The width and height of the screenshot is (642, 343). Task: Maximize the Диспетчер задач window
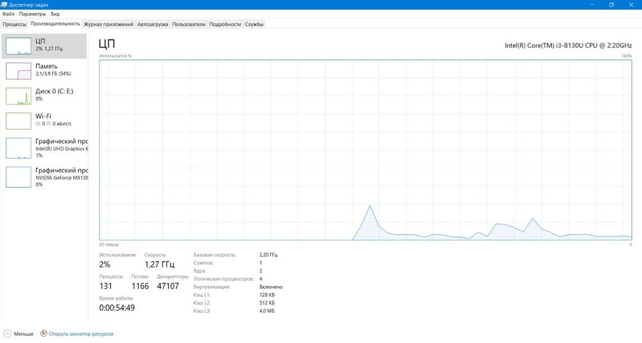coord(611,4)
